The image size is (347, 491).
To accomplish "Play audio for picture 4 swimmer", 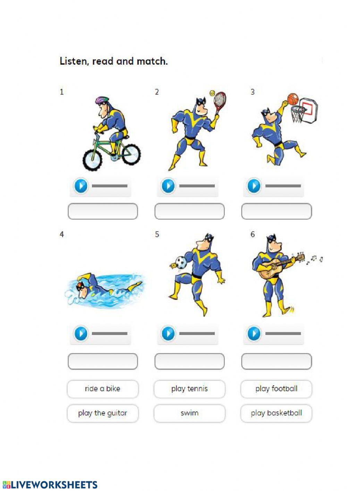I will 81,334.
